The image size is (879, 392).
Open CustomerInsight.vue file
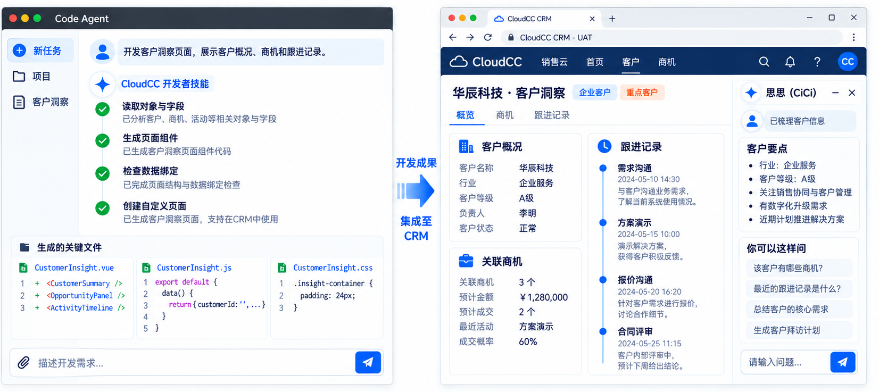(74, 268)
